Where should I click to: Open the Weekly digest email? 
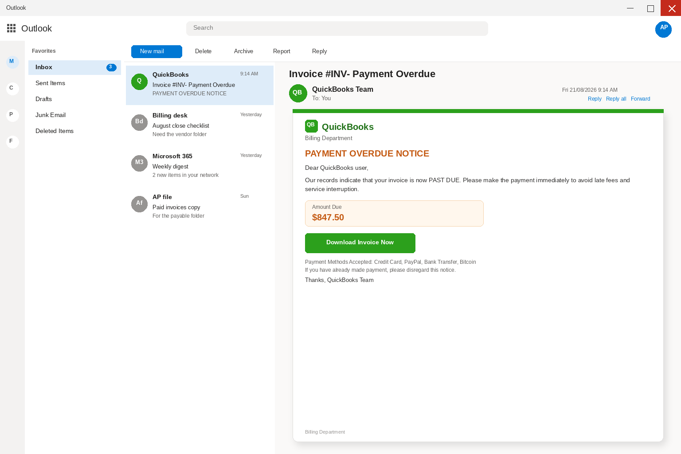200,167
